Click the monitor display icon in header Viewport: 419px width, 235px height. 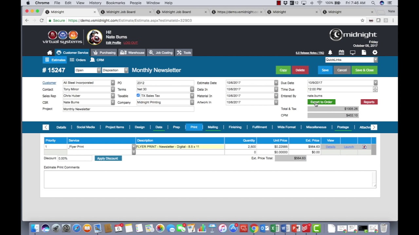click(353, 53)
